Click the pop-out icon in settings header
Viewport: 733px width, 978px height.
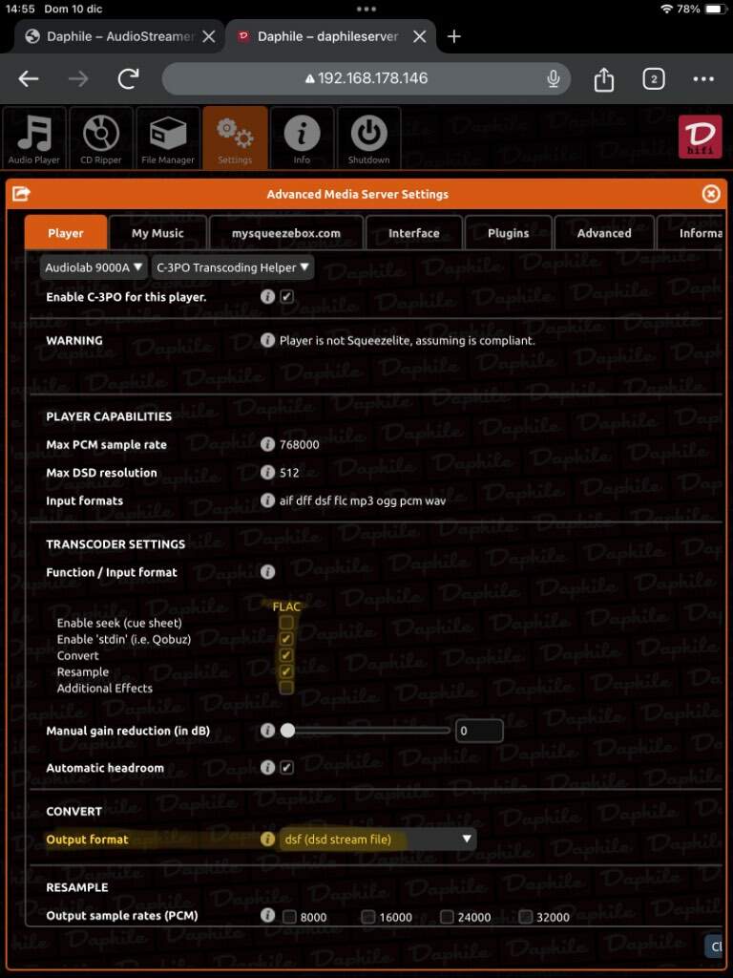[21, 194]
